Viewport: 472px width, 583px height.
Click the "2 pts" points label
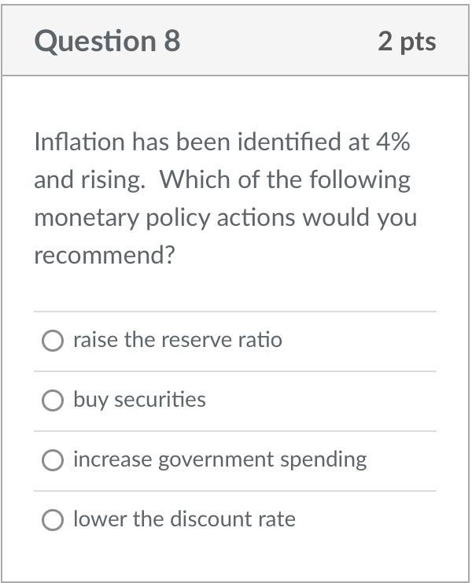point(407,41)
